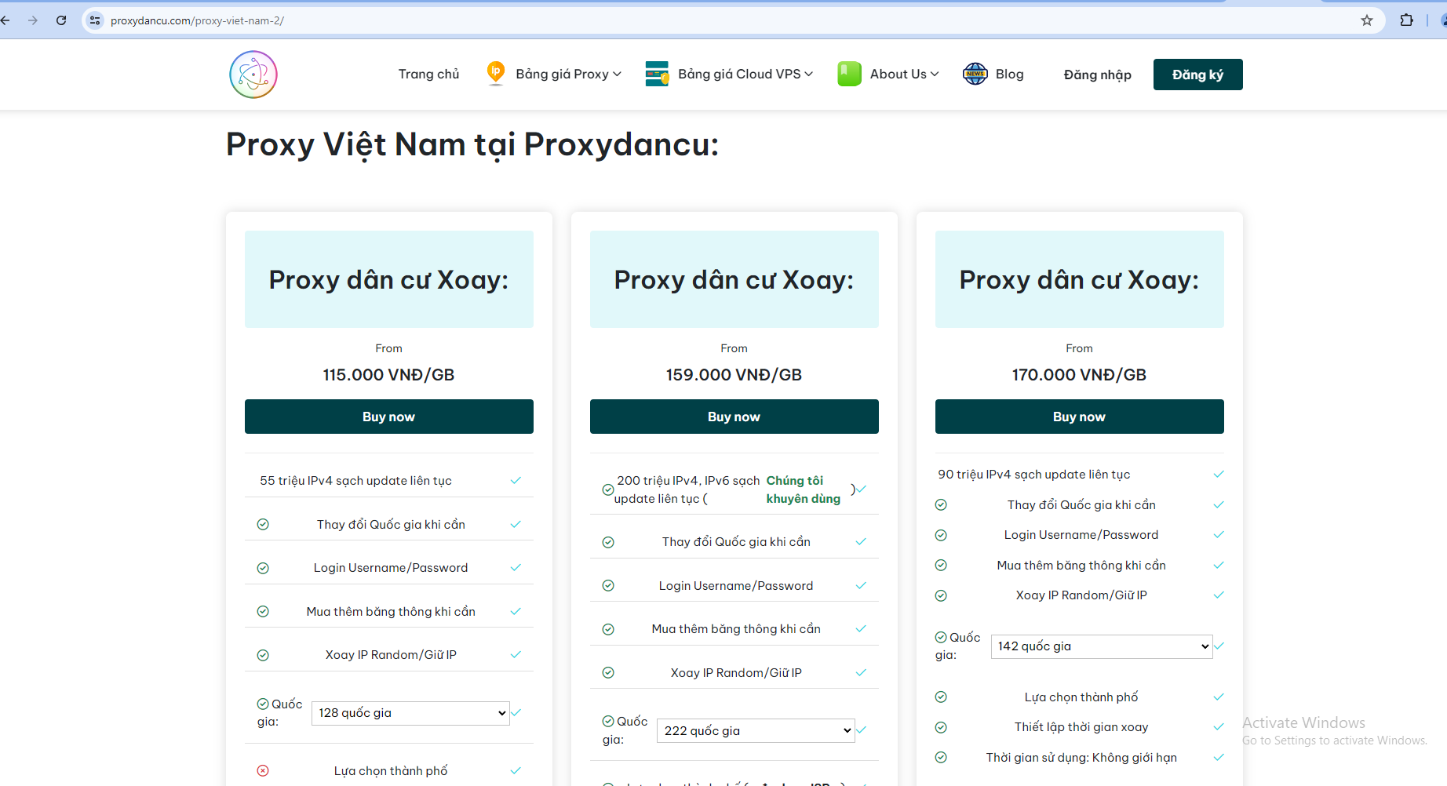Click red X icon beside Lựa chọn thành phố
The height and width of the screenshot is (786, 1447).
tap(263, 770)
